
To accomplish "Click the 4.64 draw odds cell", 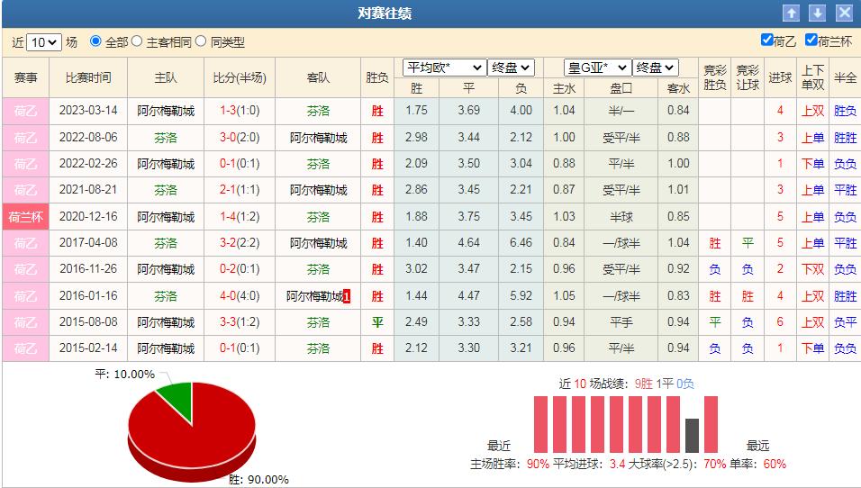I will click(x=468, y=242).
